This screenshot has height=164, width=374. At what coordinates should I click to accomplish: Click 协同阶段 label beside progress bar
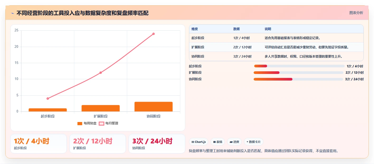pos(195,79)
